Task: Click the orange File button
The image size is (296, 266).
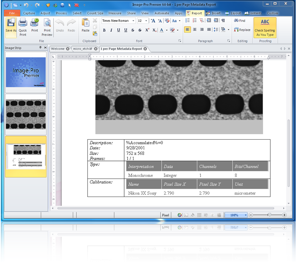Action: pyautogui.click(x=12, y=13)
